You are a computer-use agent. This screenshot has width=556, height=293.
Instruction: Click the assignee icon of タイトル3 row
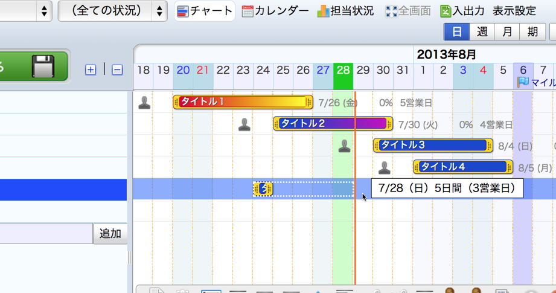click(x=344, y=146)
